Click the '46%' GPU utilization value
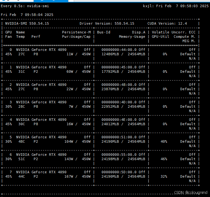Screen dimensions: 210x197 point(164,159)
